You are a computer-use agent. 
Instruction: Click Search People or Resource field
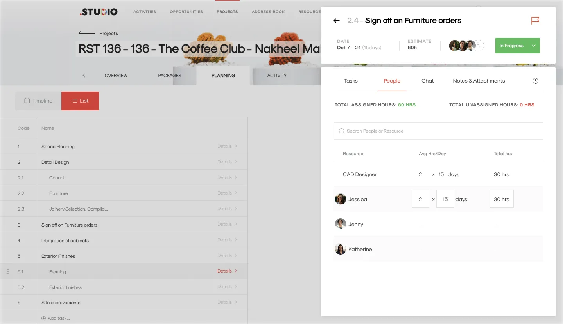click(x=438, y=131)
